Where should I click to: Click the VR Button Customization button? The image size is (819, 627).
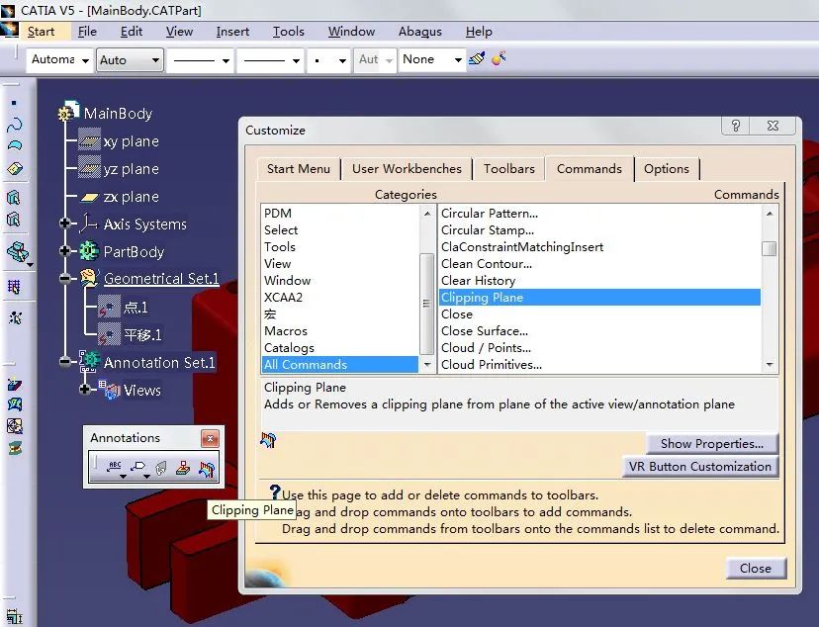[700, 467]
